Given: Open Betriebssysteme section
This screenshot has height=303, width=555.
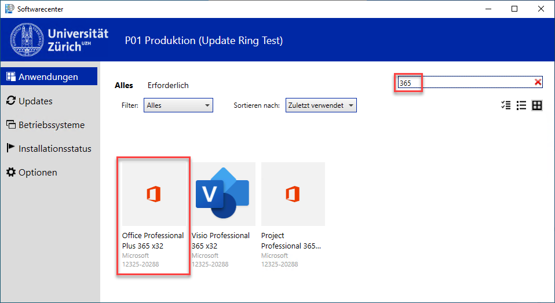Looking at the screenshot, I should click(51, 125).
